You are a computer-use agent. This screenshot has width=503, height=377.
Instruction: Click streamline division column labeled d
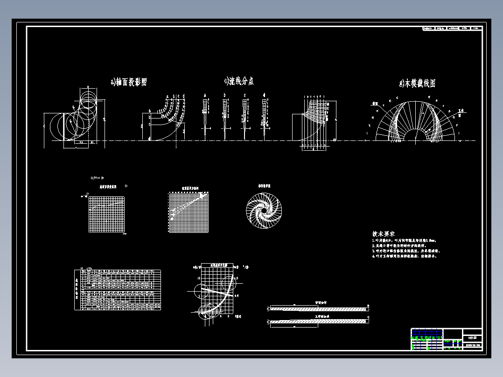265,118
